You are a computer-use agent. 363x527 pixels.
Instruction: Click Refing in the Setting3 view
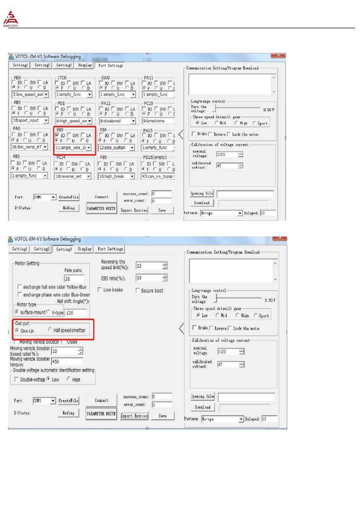[x=68, y=413]
